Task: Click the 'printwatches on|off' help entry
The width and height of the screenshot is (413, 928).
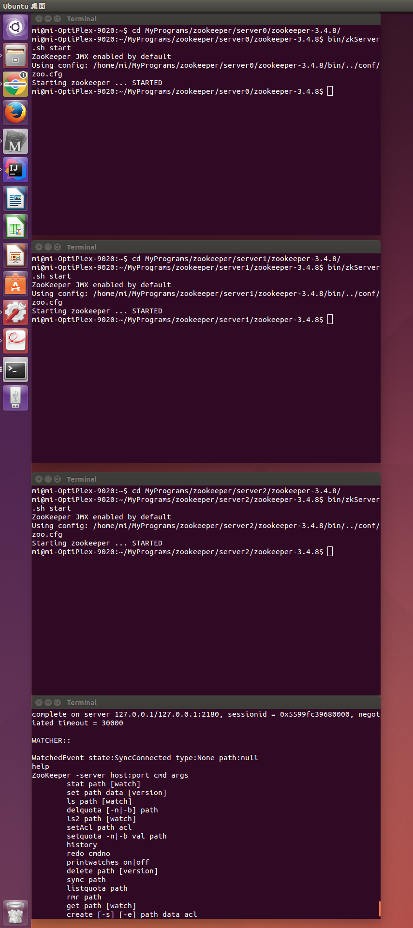Action: tap(108, 862)
